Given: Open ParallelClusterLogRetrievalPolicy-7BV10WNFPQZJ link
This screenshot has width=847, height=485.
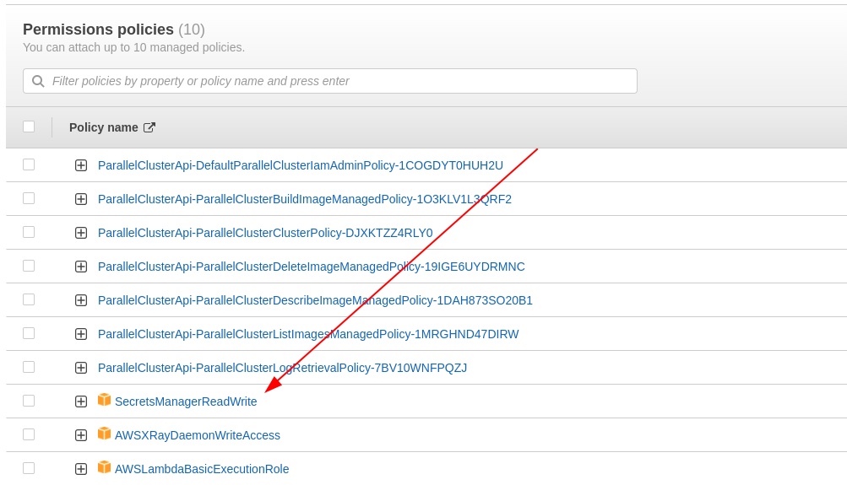Looking at the screenshot, I should point(283,368).
